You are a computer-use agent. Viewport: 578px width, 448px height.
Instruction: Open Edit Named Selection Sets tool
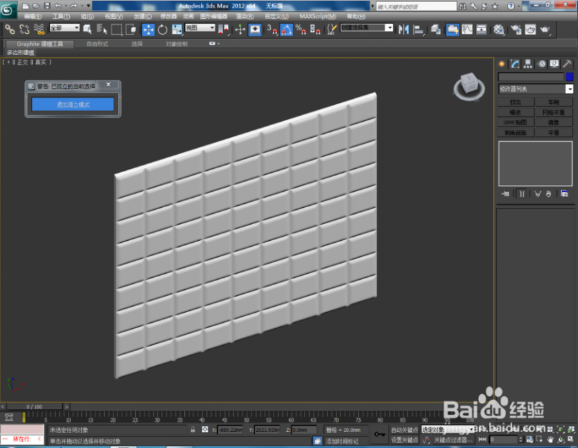(332, 29)
